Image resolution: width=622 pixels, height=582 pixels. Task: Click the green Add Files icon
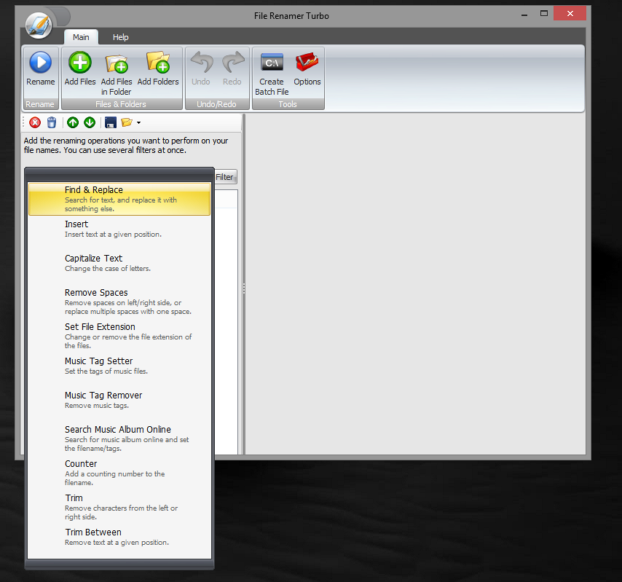point(80,63)
